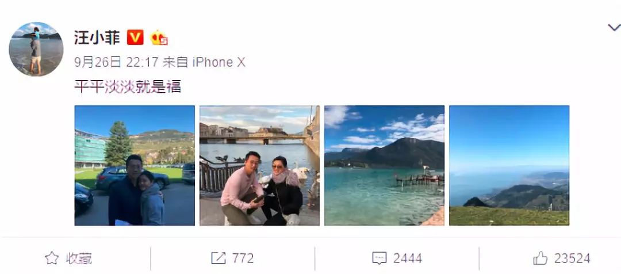Expand the post options chevron
This screenshot has height=274, width=621.
[614, 28]
